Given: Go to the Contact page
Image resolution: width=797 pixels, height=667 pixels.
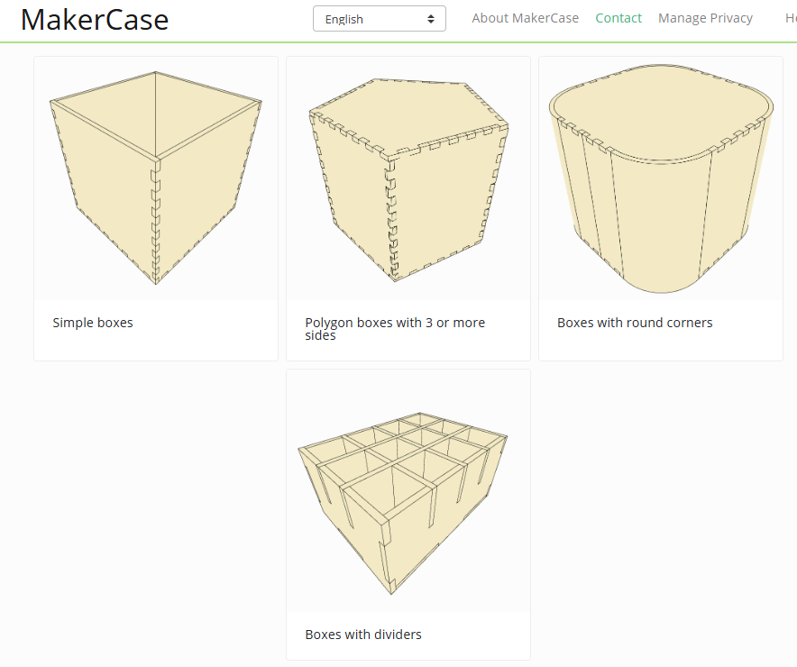Looking at the screenshot, I should [618, 18].
